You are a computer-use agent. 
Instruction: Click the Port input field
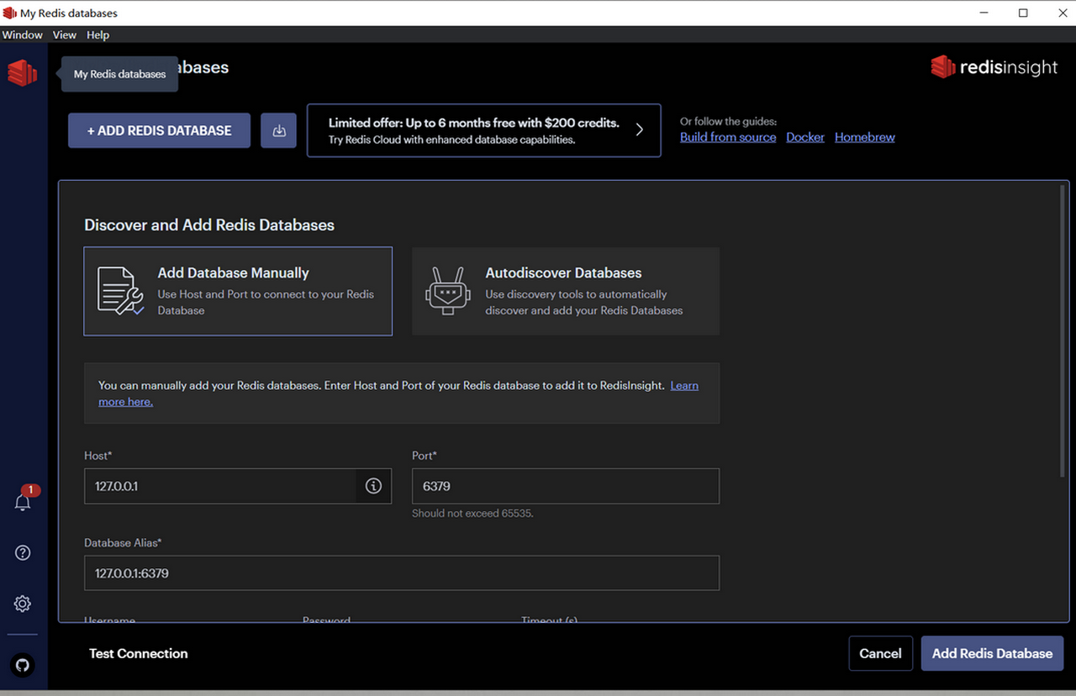point(565,486)
